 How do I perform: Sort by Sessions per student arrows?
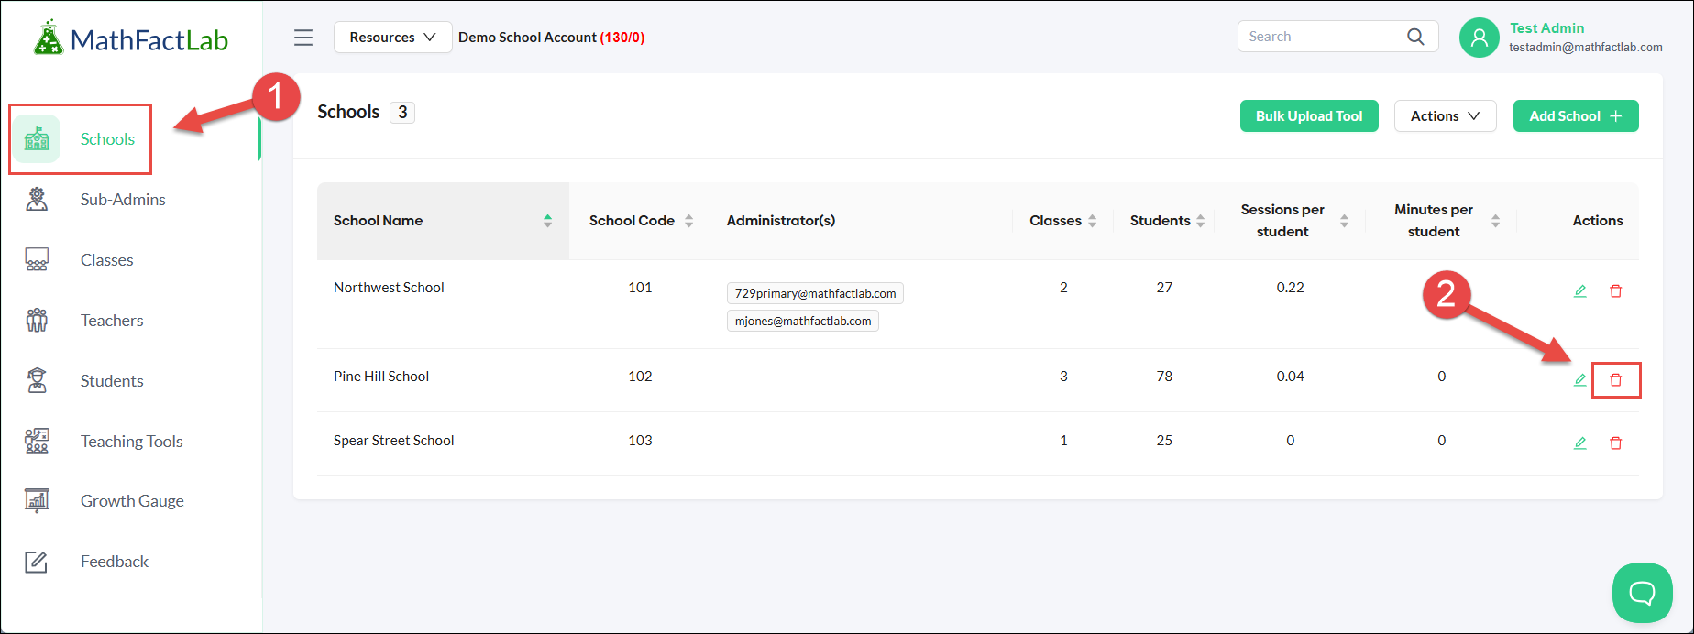(x=1344, y=221)
